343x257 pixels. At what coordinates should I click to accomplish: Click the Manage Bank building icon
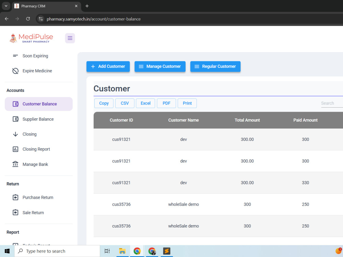pos(15,164)
